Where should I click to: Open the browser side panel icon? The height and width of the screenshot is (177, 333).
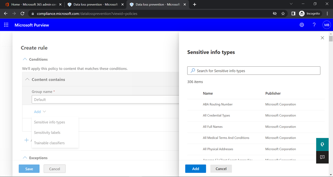tap(293, 14)
